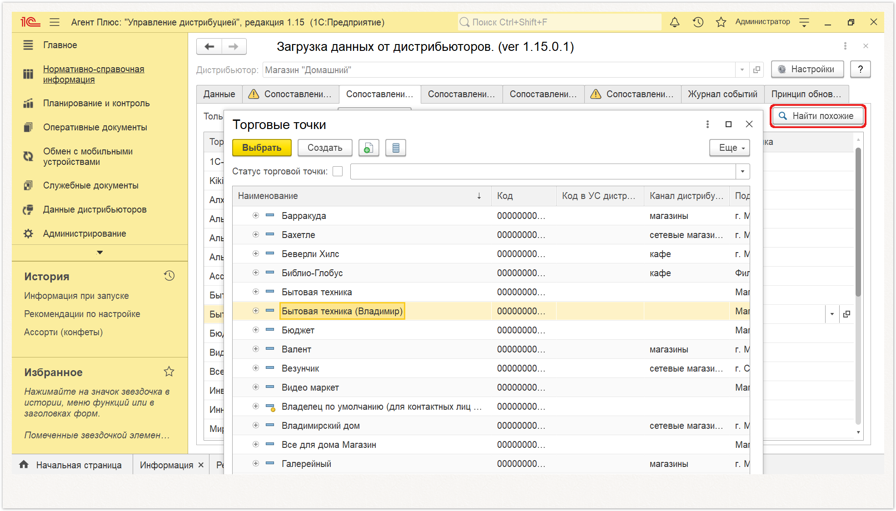Click the open-element icon in the background row
896x511 pixels.
pyautogui.click(x=846, y=314)
